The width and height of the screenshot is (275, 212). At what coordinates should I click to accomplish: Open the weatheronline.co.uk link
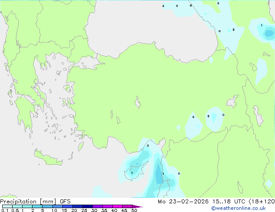239,208
